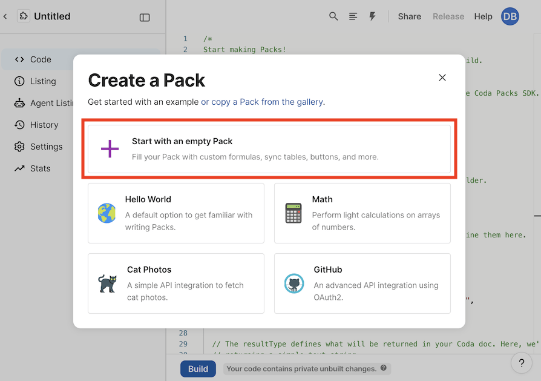541x381 pixels.
Task: Click the floating question mark help button
Action: point(521,363)
